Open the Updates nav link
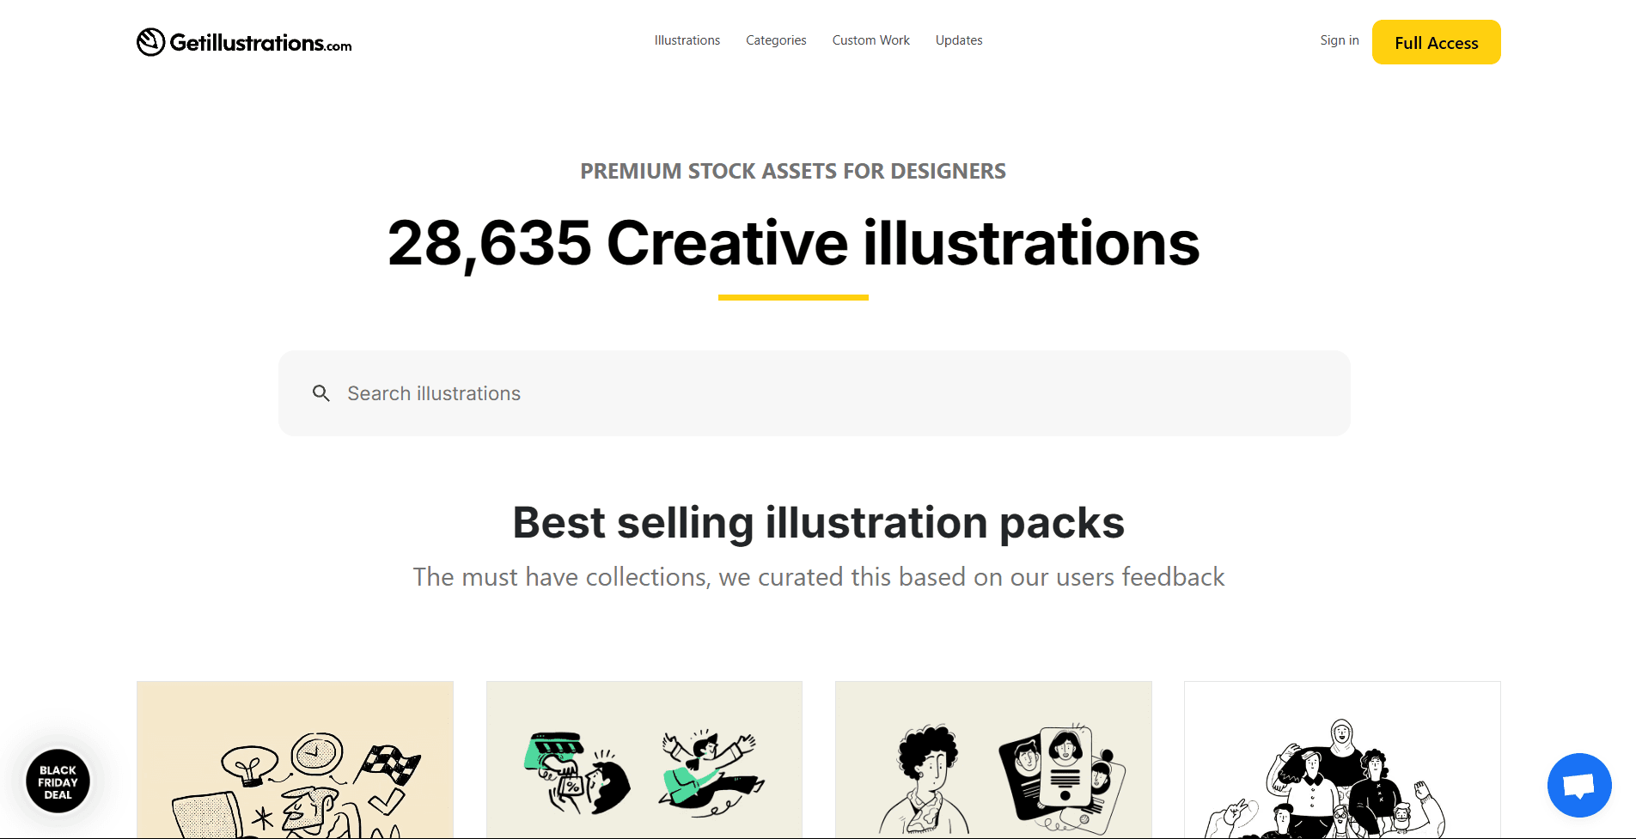The height and width of the screenshot is (839, 1636). point(959,40)
